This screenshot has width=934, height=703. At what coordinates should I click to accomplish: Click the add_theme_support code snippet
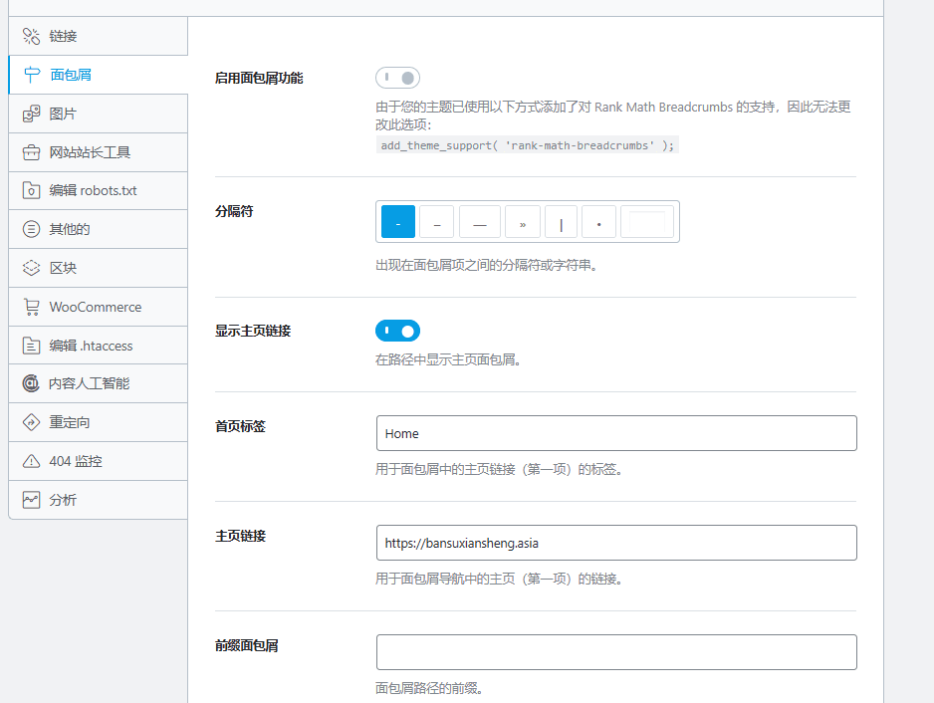click(x=527, y=145)
